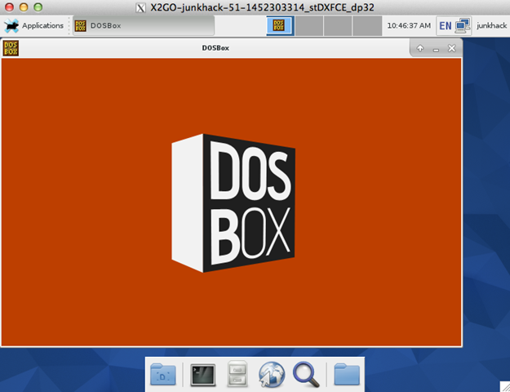This screenshot has height=392, width=510.
Task: Click the network monitor tray icon
Action: (x=463, y=25)
